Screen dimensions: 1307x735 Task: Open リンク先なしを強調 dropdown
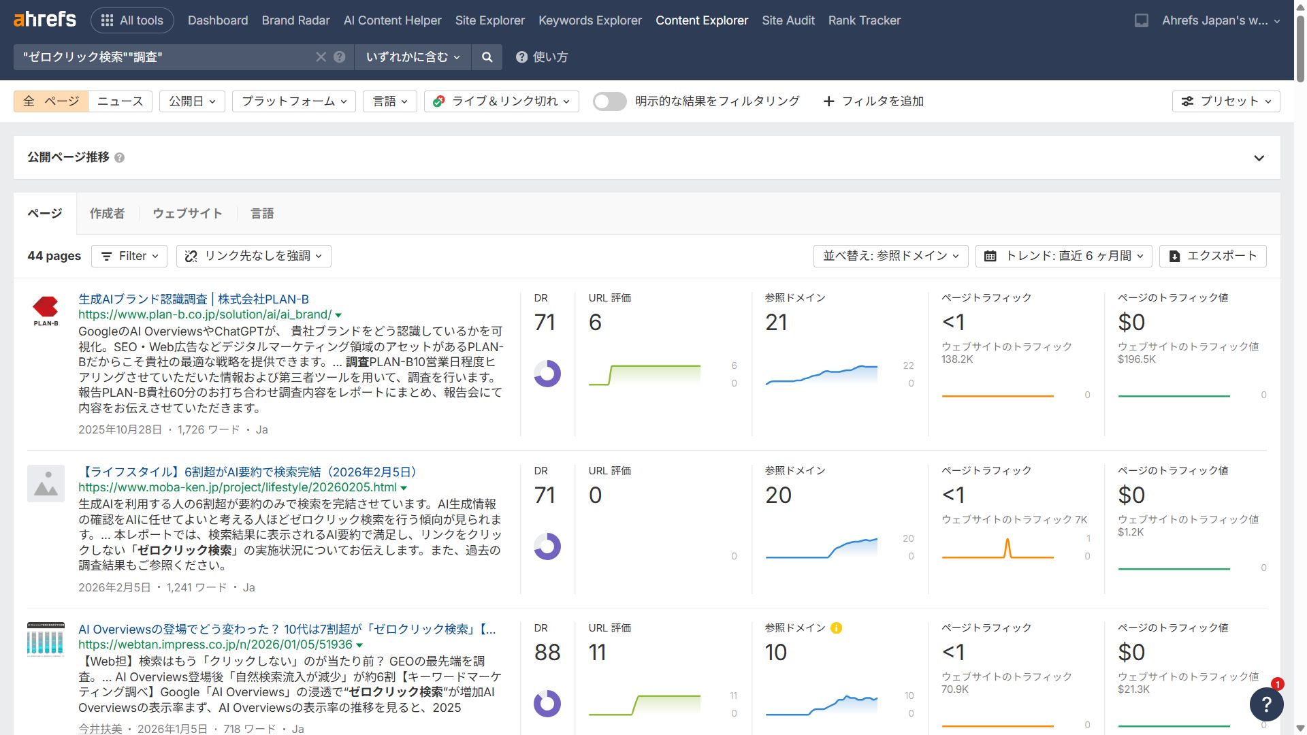[x=254, y=256]
